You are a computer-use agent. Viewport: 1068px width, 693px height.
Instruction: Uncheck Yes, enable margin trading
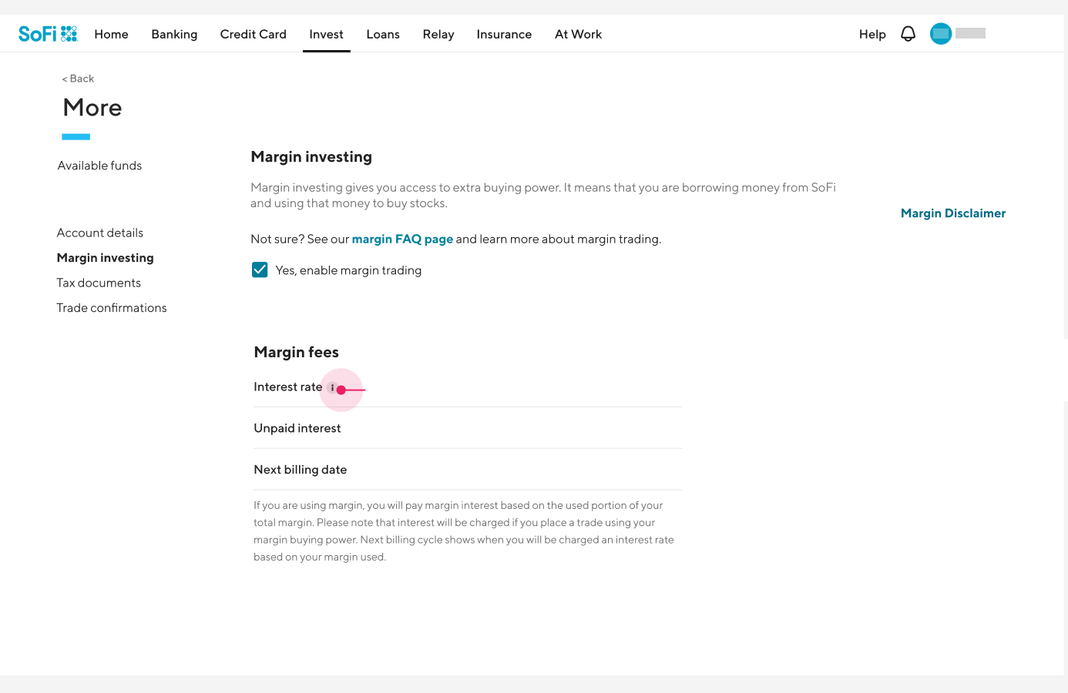tap(260, 269)
